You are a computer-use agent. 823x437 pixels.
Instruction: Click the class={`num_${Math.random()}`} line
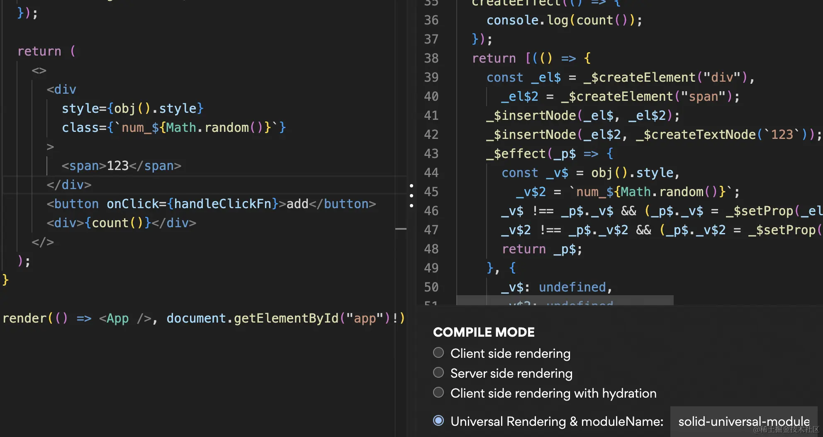click(174, 128)
